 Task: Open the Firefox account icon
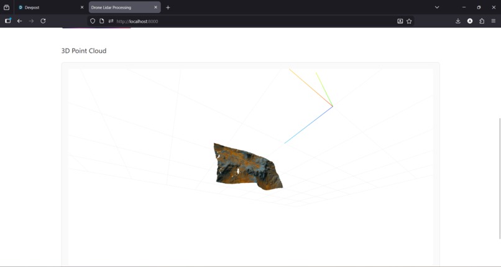click(x=470, y=21)
